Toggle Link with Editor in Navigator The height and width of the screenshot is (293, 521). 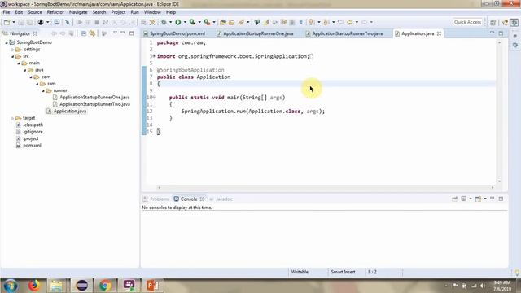(x=92, y=33)
